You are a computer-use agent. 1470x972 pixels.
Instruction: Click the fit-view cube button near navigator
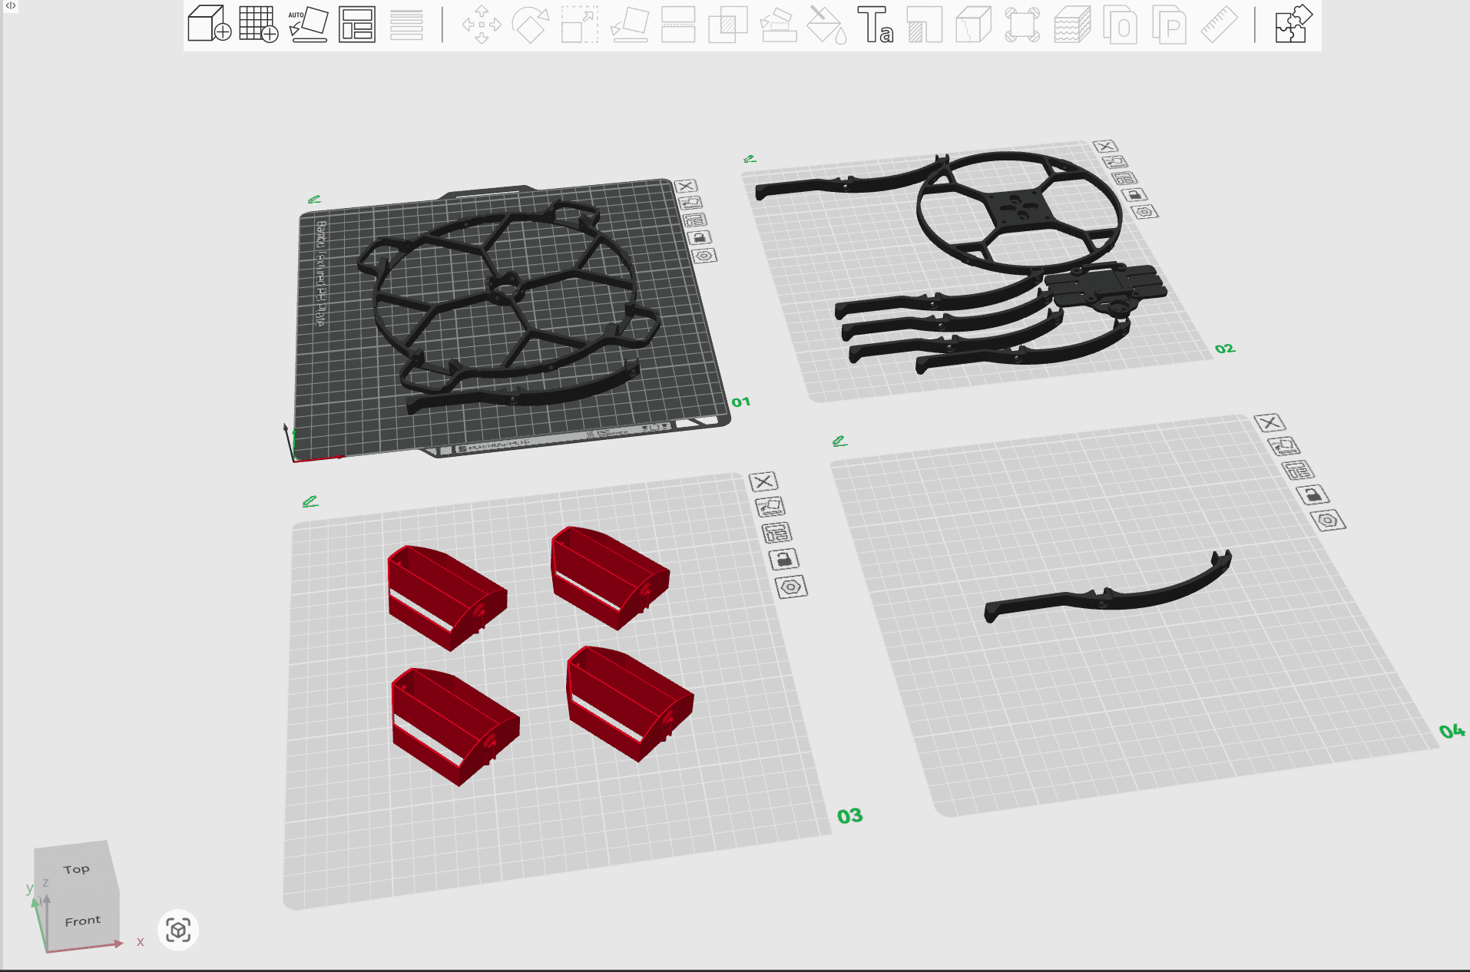point(178,930)
